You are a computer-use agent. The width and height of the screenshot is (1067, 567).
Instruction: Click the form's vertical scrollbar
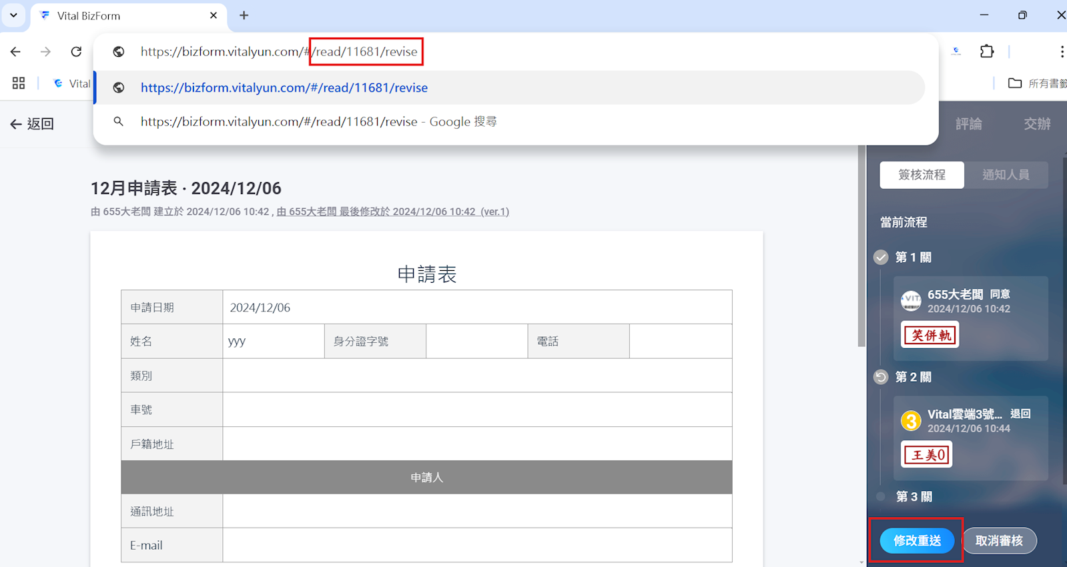[x=861, y=267]
